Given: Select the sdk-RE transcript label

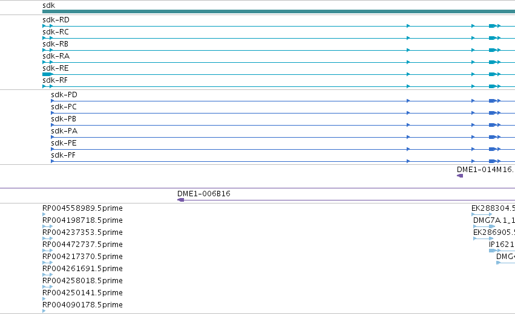Looking at the screenshot, I should point(56,68).
